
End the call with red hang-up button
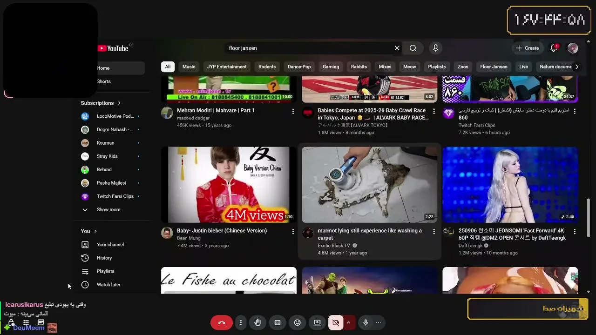tap(221, 322)
